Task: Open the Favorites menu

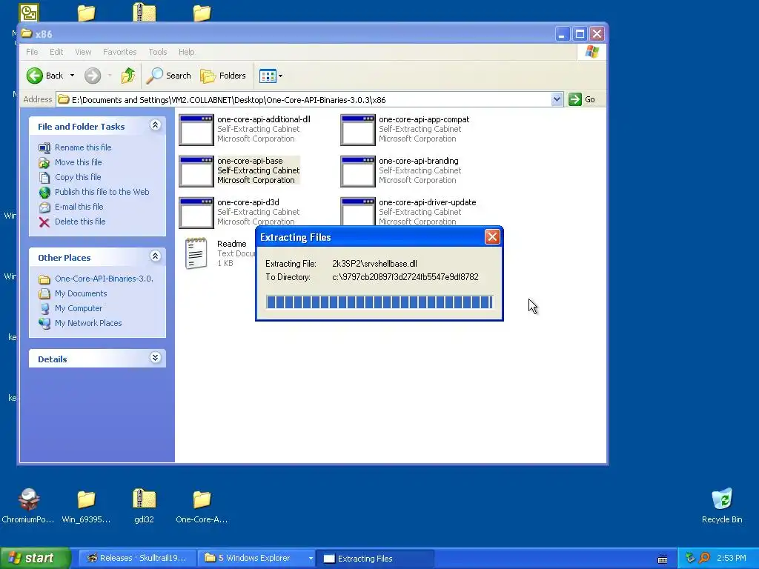Action: click(119, 52)
